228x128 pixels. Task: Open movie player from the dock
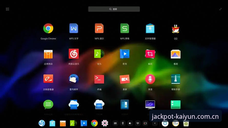pyautogui.click(x=84, y=123)
